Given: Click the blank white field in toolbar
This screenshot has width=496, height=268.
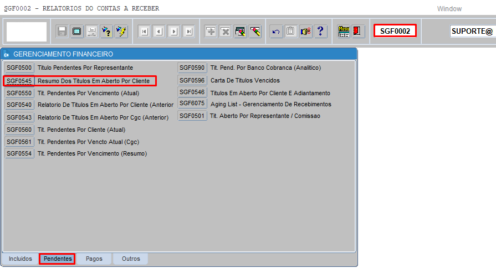Looking at the screenshot, I should (x=27, y=32).
